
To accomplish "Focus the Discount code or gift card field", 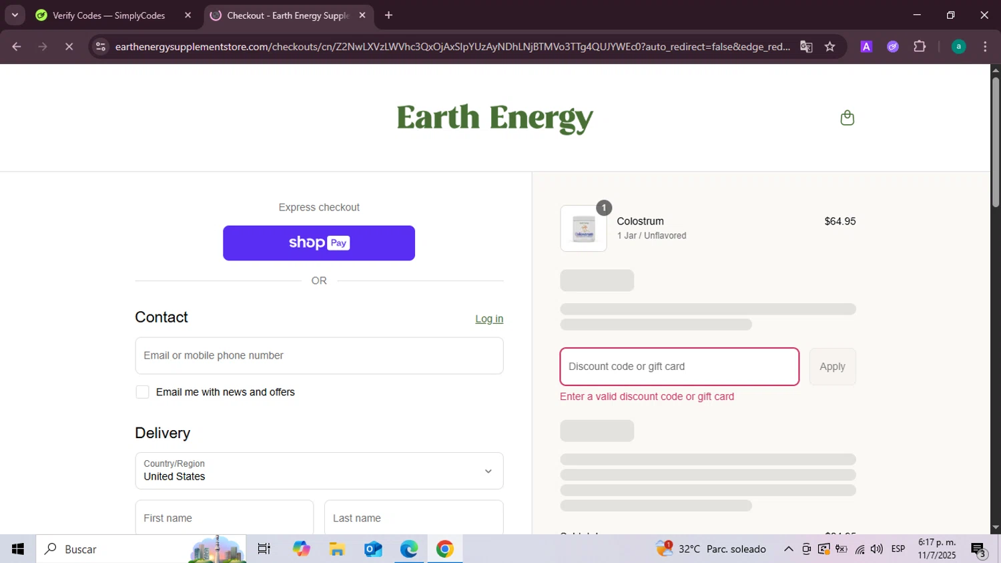I will (x=679, y=367).
